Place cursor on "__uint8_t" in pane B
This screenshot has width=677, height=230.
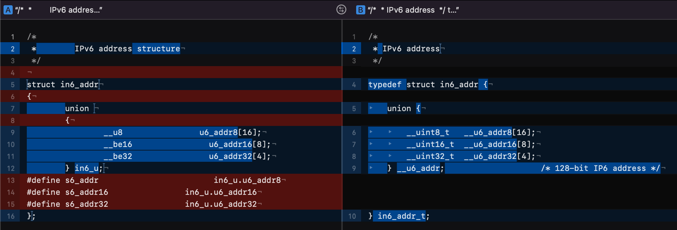(428, 132)
